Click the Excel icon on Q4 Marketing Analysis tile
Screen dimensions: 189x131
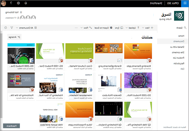[x=120, y=119]
